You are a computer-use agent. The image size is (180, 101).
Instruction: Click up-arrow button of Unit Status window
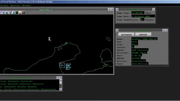pyautogui.click(x=167, y=30)
